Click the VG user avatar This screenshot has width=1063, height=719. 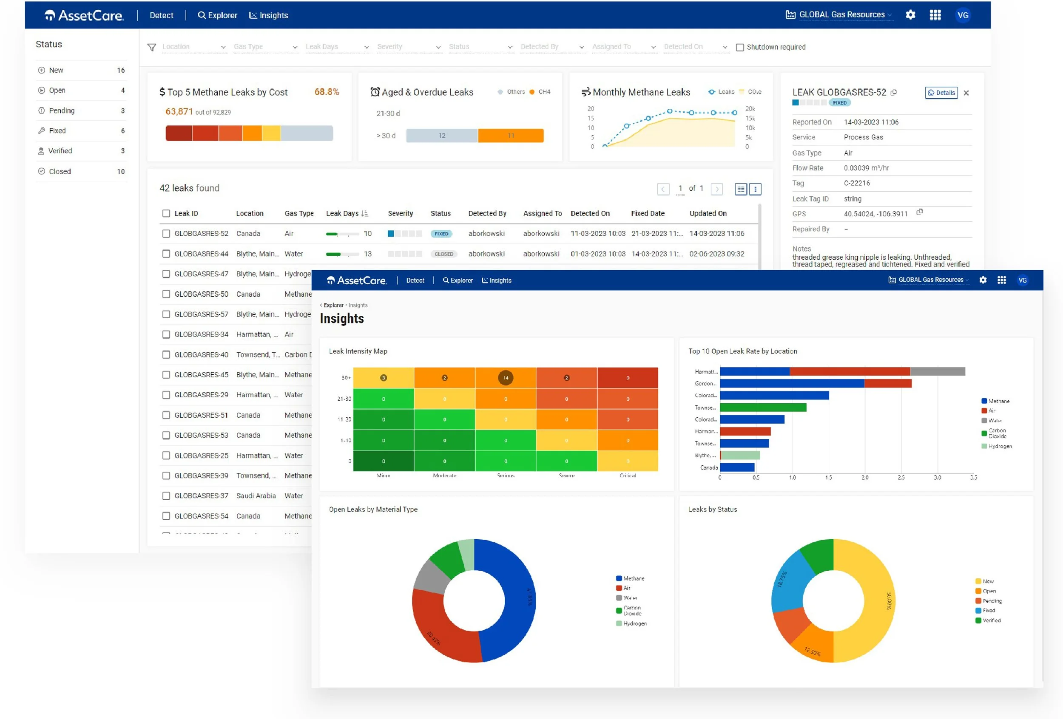(962, 15)
